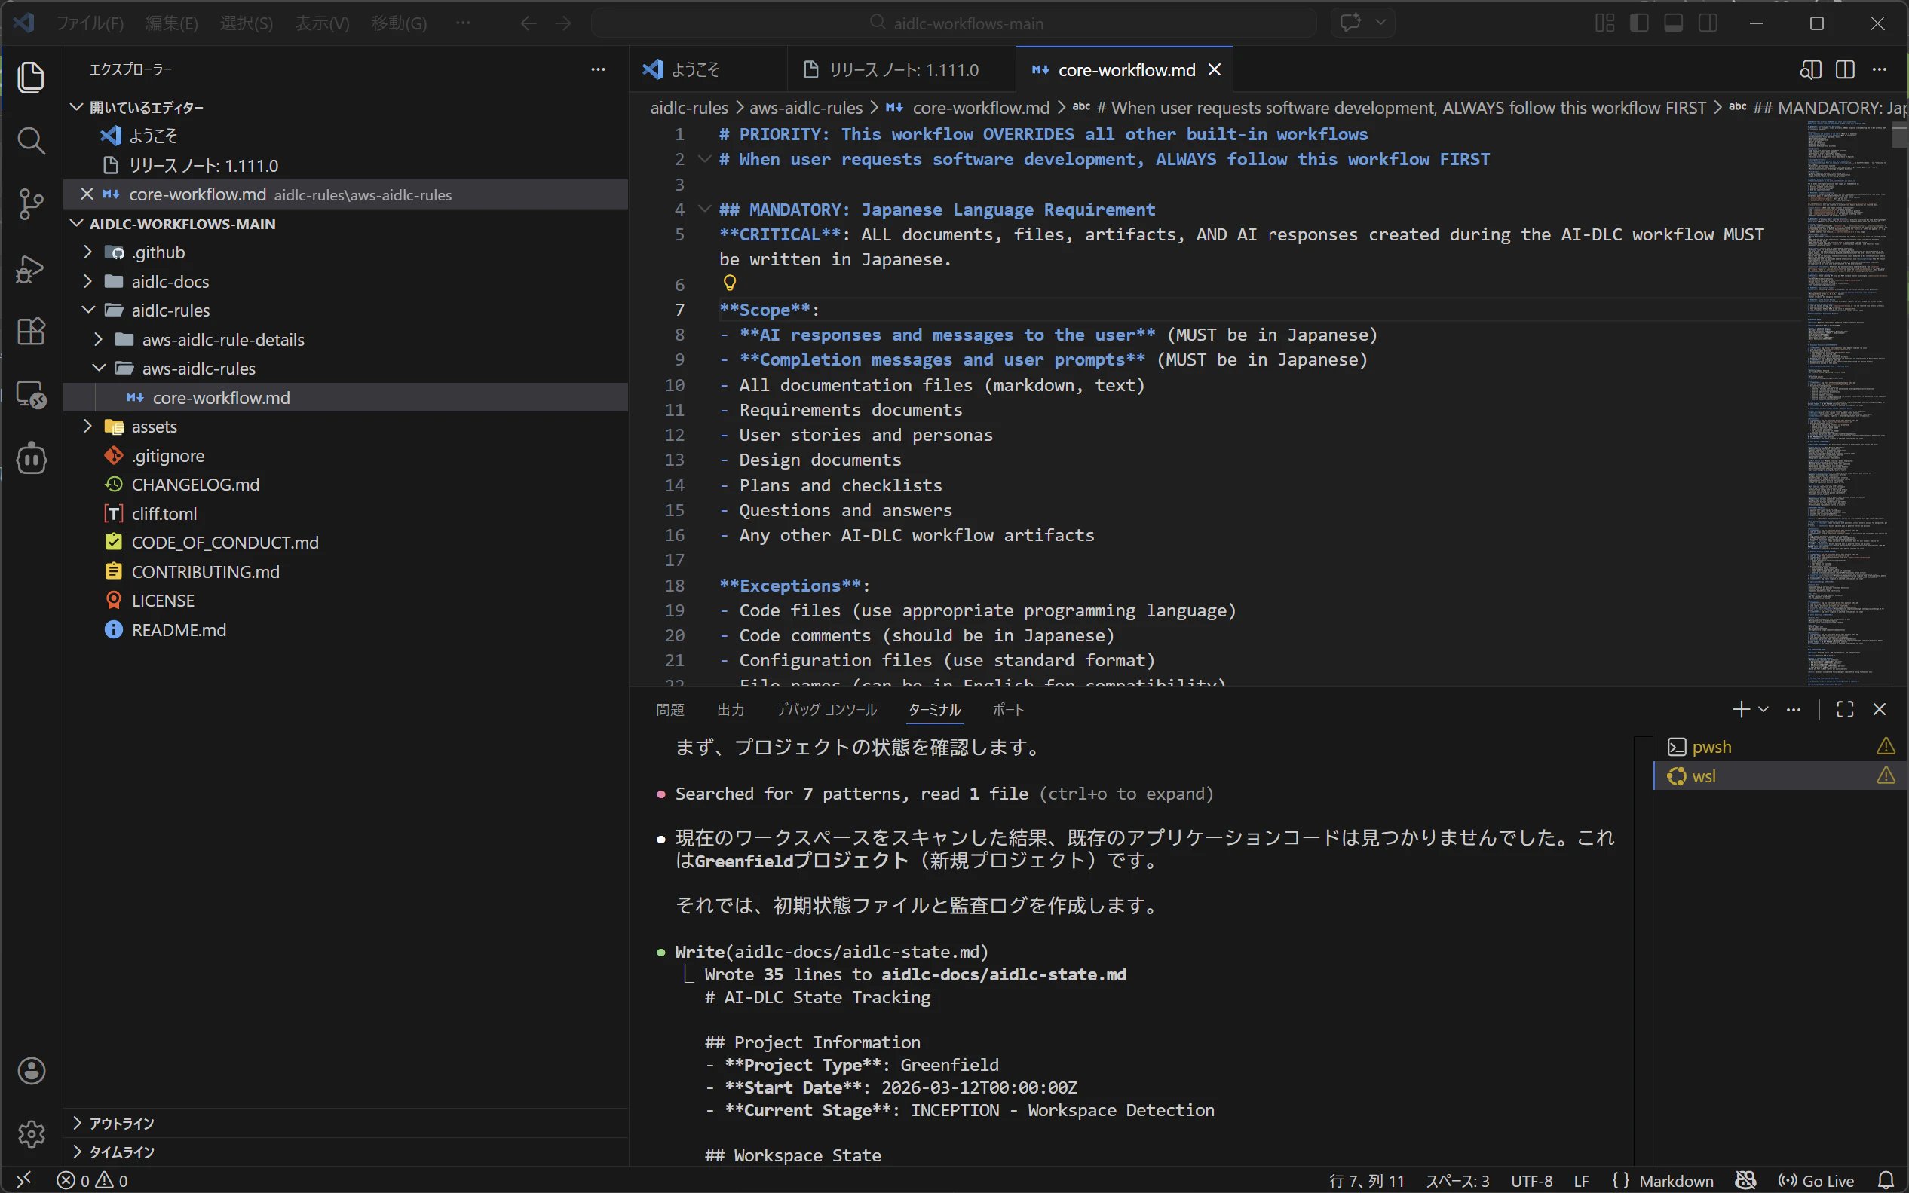Viewport: 1909px width, 1193px height.
Task: Switch to the 出力 panel tab
Action: click(x=731, y=709)
